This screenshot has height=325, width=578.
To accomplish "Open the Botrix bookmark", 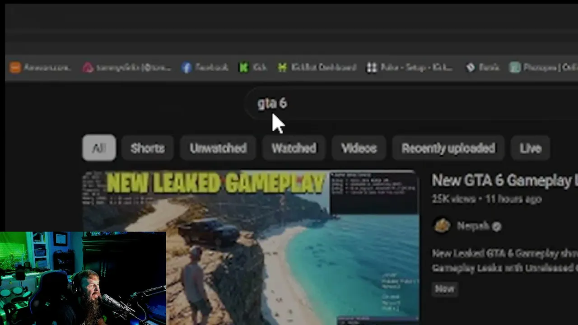I will [x=483, y=68].
